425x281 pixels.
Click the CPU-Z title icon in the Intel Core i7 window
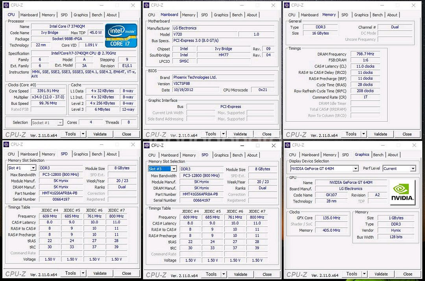(x=6, y=5)
